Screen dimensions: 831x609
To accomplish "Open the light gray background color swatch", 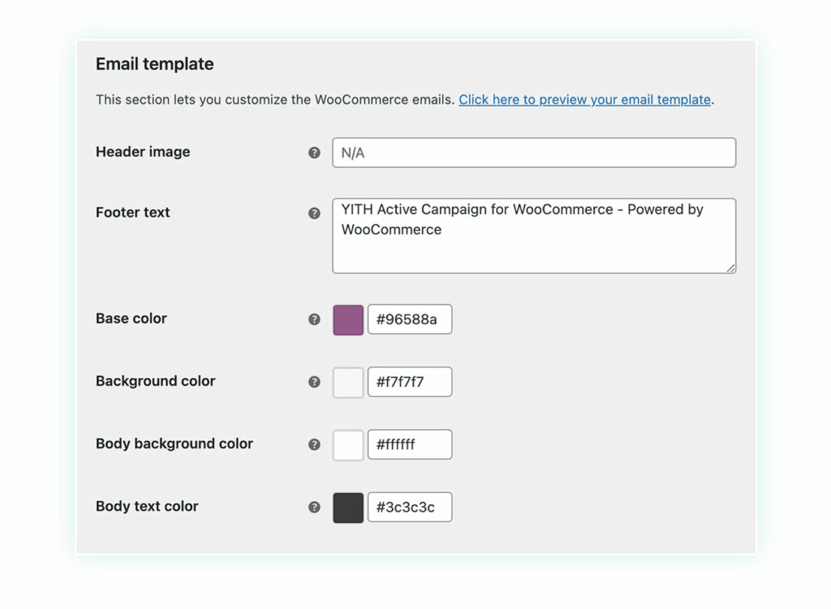I will pyautogui.click(x=347, y=382).
